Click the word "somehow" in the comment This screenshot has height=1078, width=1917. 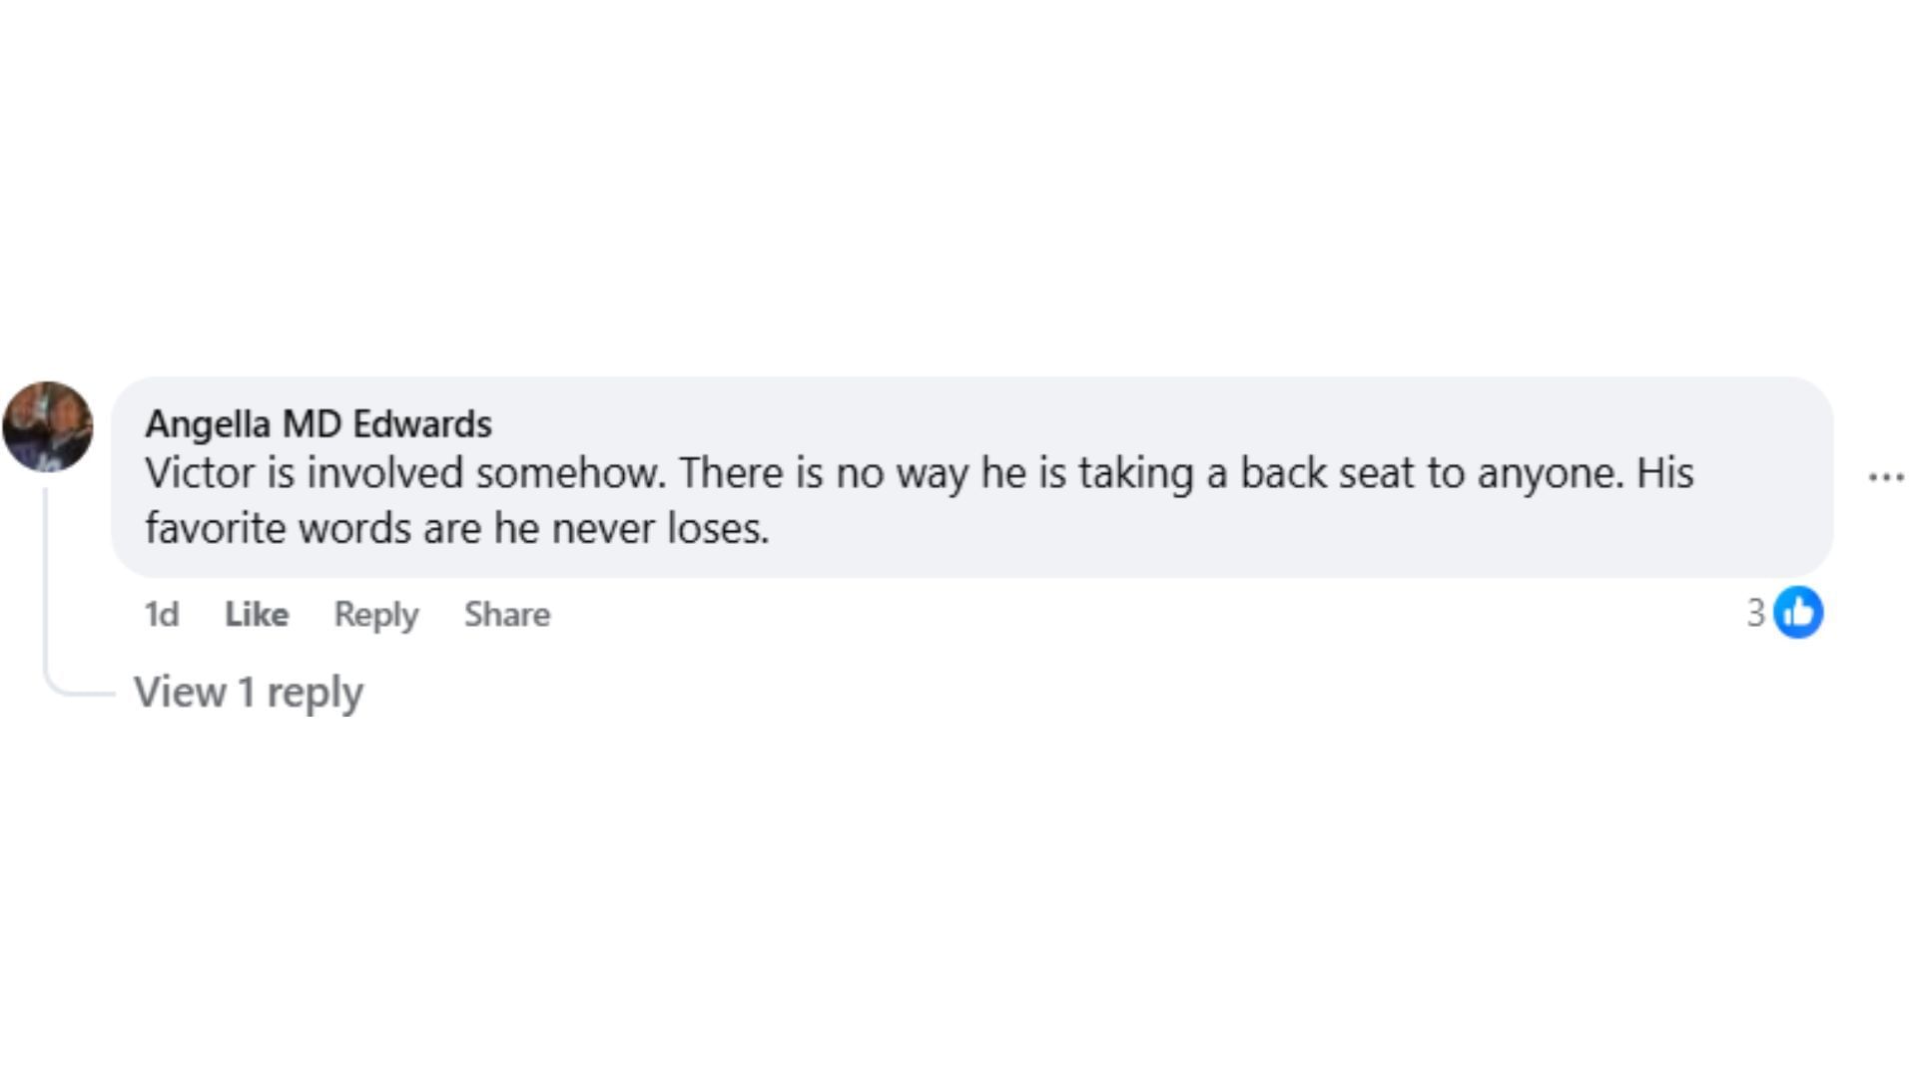click(x=569, y=473)
